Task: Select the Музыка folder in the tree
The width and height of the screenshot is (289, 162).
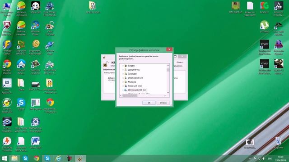Action: tap(132, 82)
